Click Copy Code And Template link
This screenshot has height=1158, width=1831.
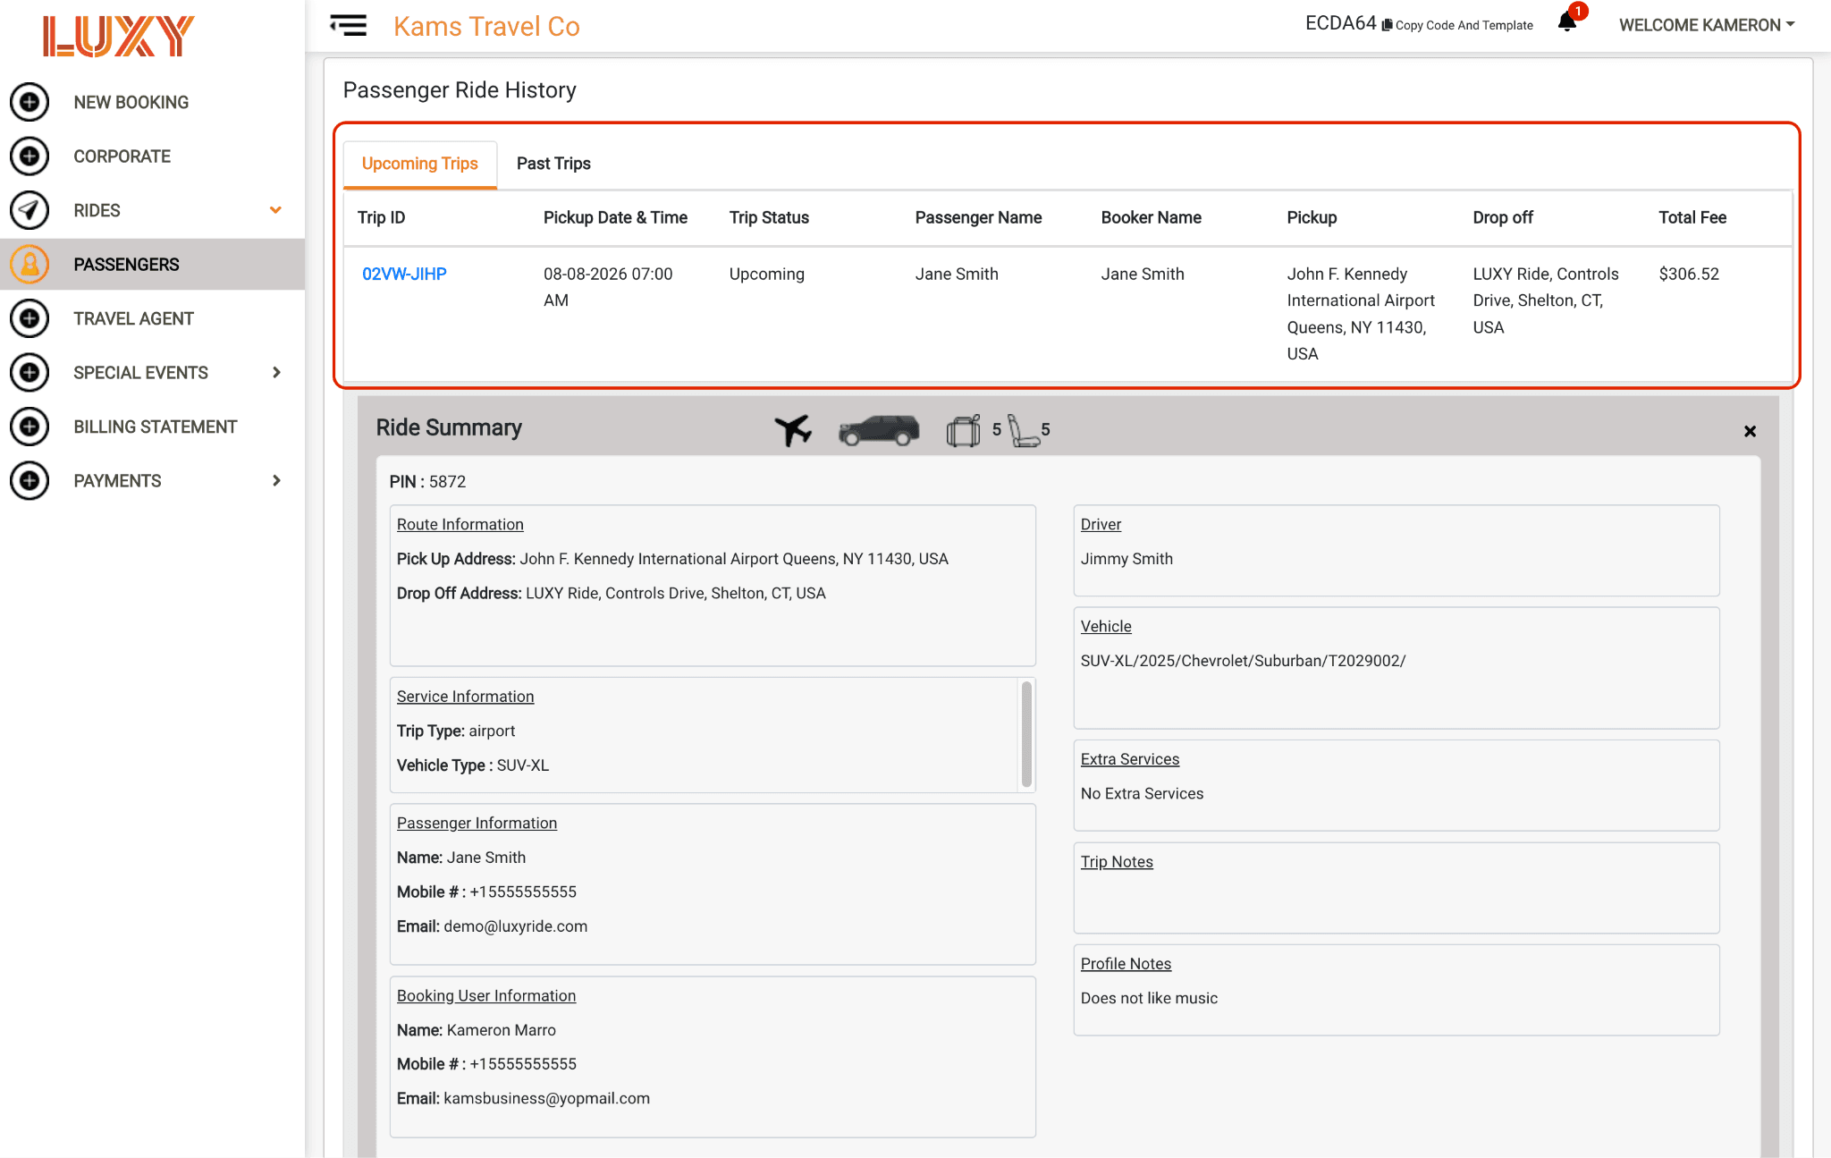(x=1464, y=25)
